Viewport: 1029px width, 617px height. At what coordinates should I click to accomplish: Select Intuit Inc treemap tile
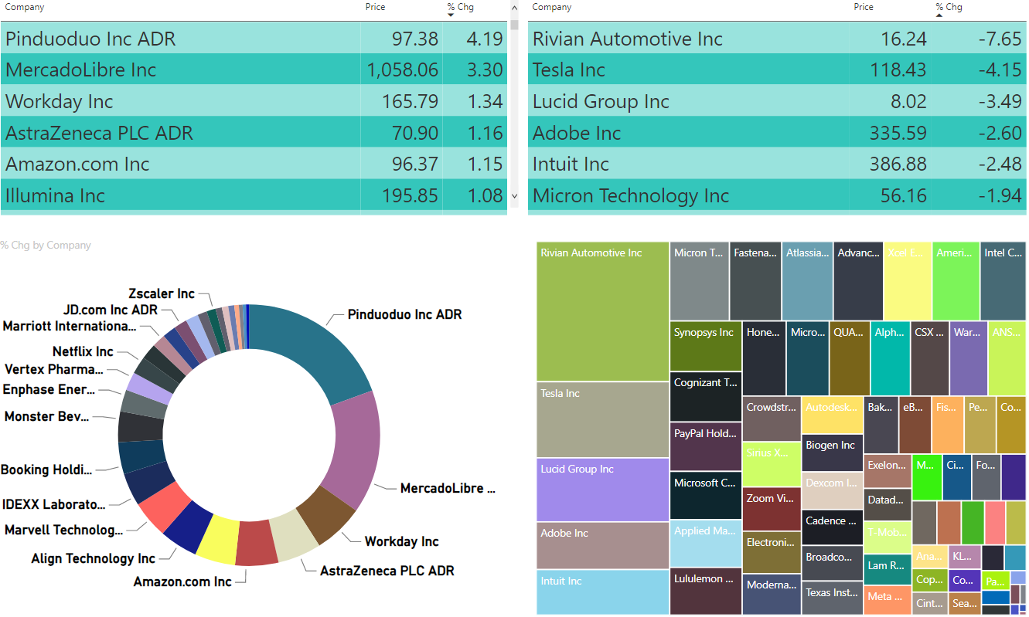point(603,592)
